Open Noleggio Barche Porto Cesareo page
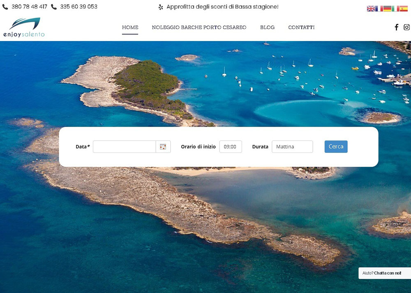Screen dimensions: 411x293 point(199,27)
